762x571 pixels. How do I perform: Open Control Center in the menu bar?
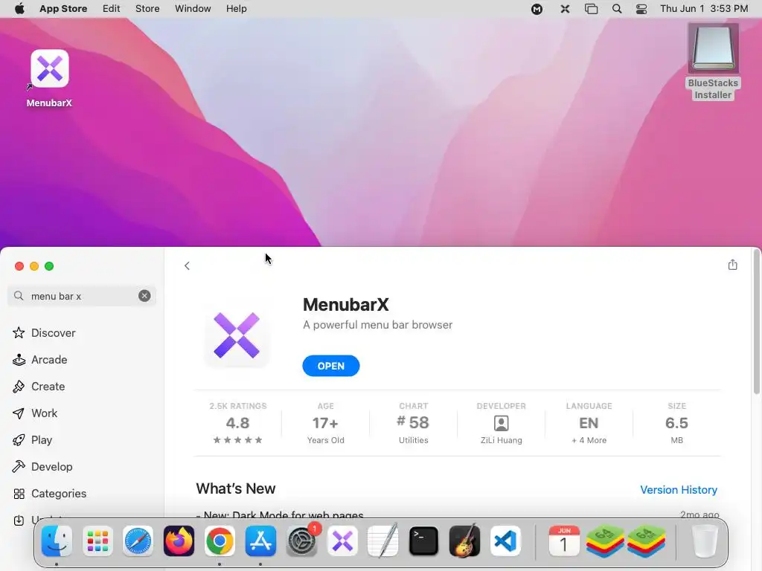click(x=641, y=9)
